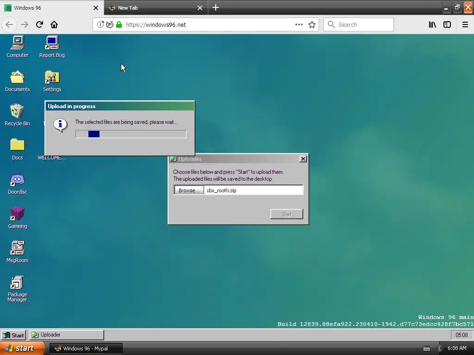Open the page actions three-dot menu
The height and width of the screenshot is (355, 474).
tap(299, 24)
